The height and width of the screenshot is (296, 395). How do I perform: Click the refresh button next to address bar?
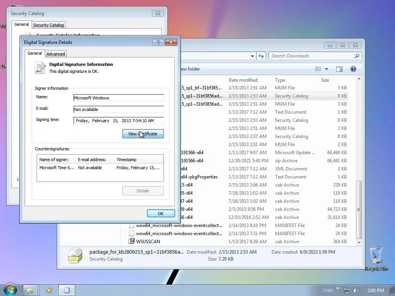tap(261, 56)
